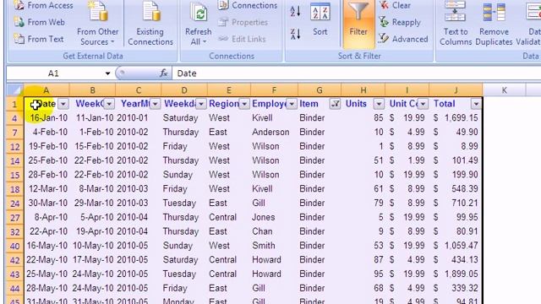The image size is (541, 304).
Task: Open the Unit Cost filter dropdown
Action: 423,104
